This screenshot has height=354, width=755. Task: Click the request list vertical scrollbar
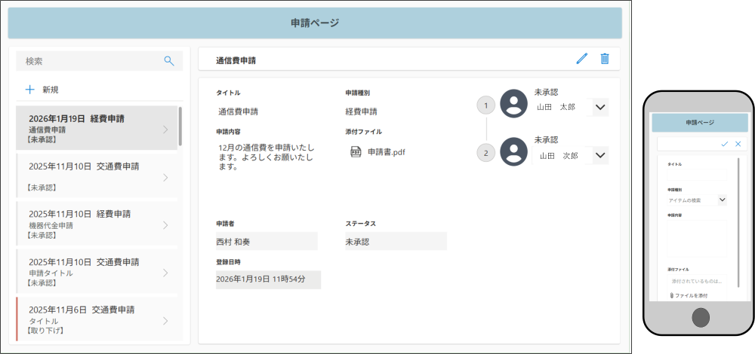tap(180, 127)
